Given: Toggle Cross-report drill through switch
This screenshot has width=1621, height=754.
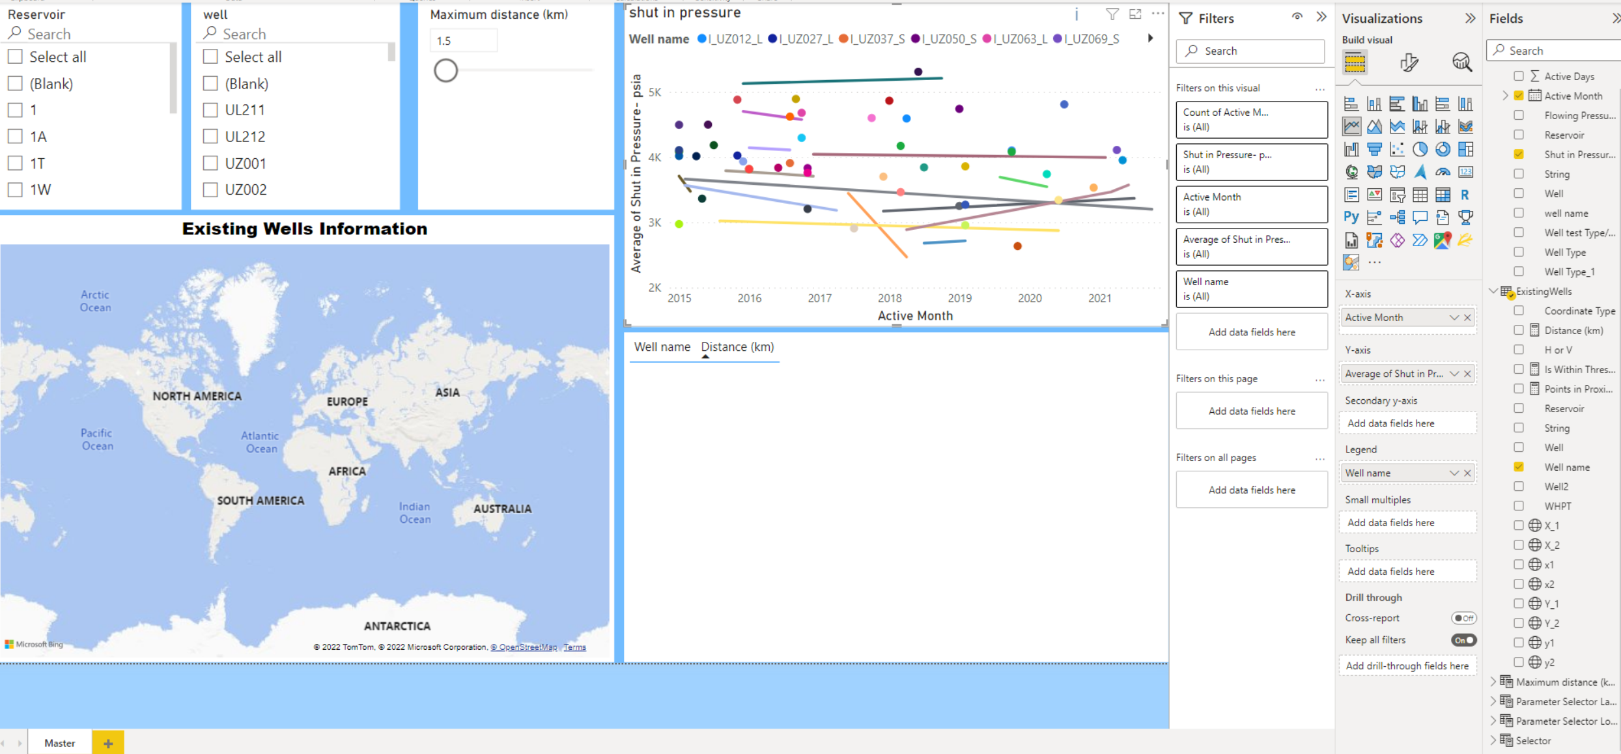Looking at the screenshot, I should [x=1463, y=618].
